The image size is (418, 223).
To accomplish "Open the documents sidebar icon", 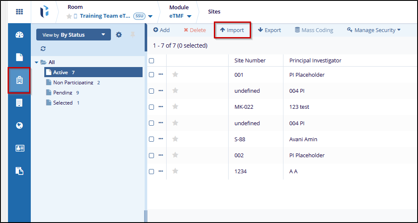I will 19,57.
